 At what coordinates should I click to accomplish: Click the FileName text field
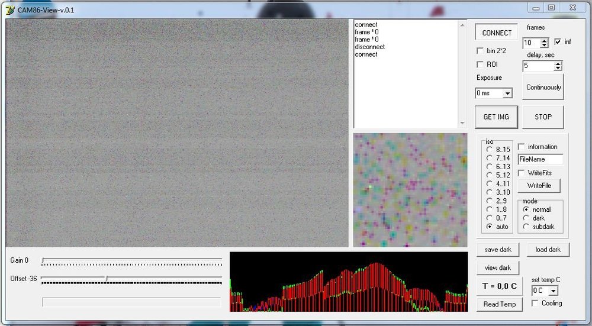(540, 159)
